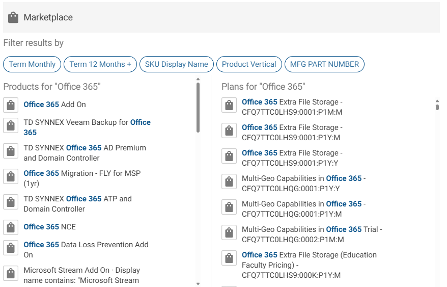Screen dimensions: 447x287
Task: Apply the Term Monthly filter
Action: (32, 64)
